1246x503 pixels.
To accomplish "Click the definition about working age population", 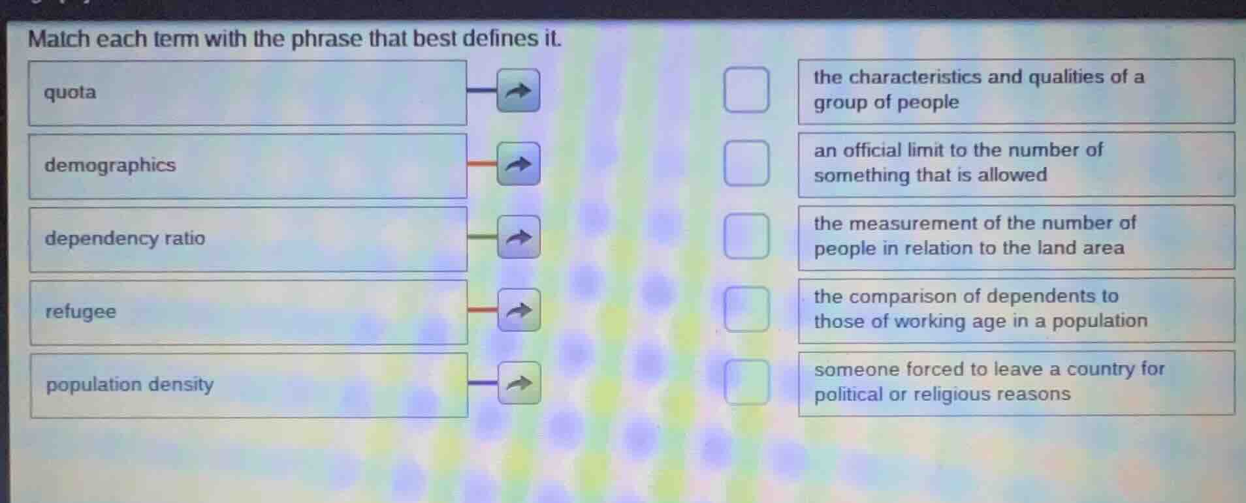I will tap(1014, 308).
